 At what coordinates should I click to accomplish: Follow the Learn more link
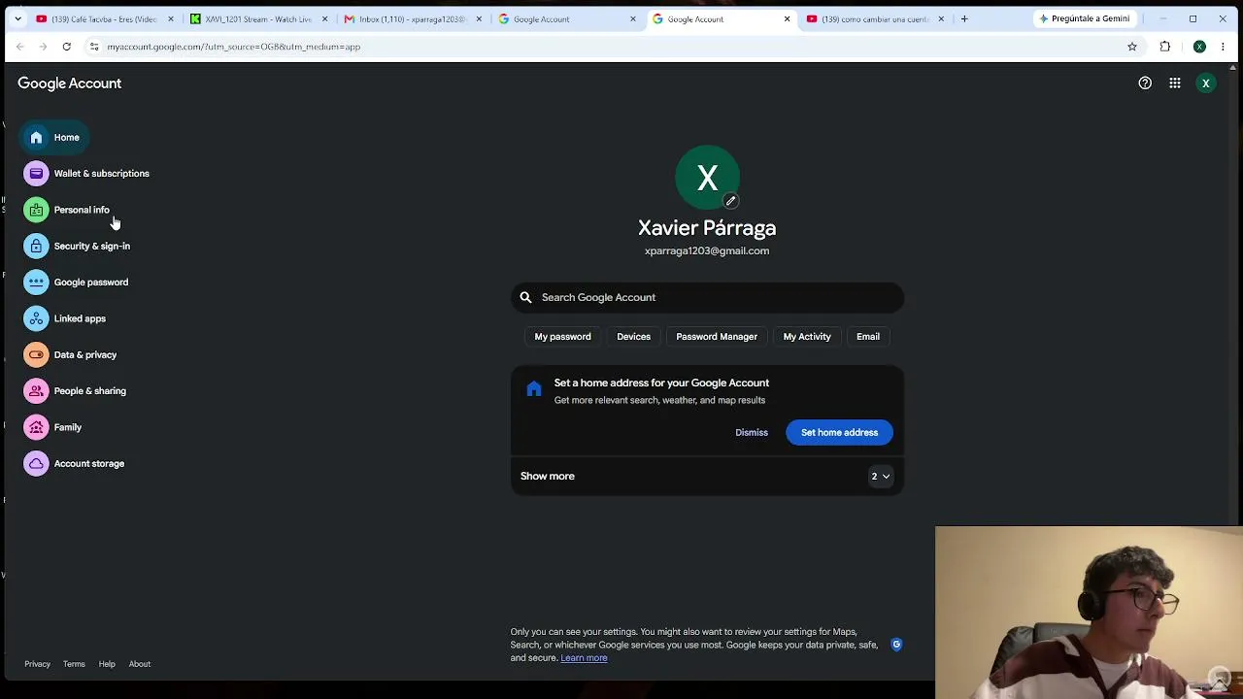(584, 658)
